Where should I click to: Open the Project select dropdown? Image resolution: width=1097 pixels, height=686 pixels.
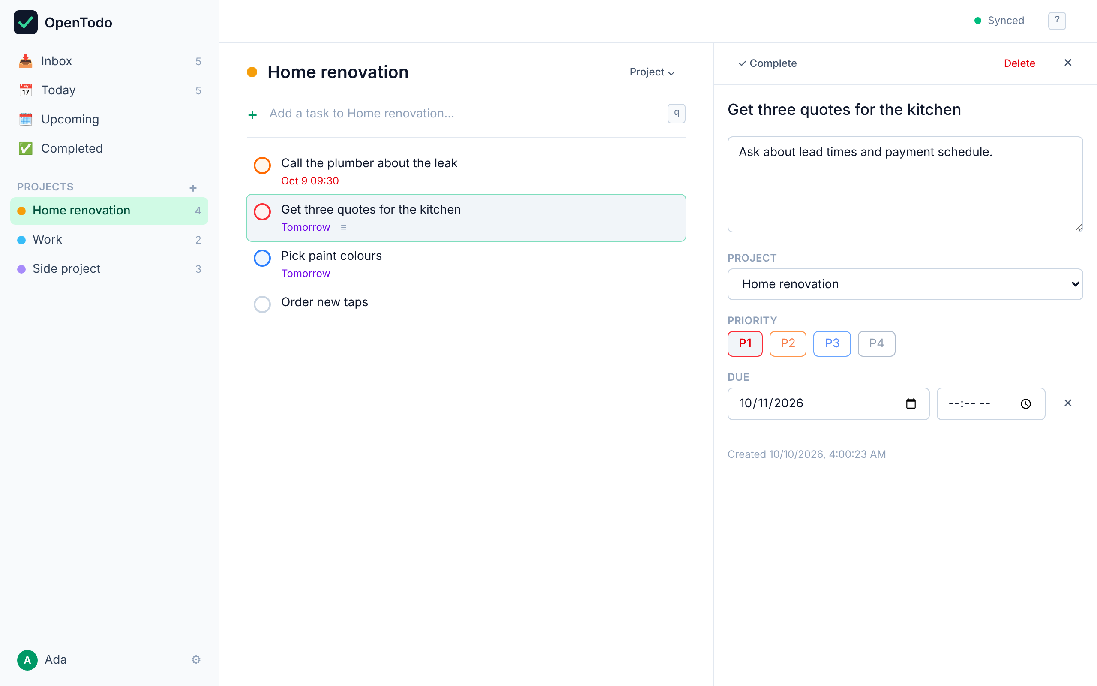pos(905,284)
